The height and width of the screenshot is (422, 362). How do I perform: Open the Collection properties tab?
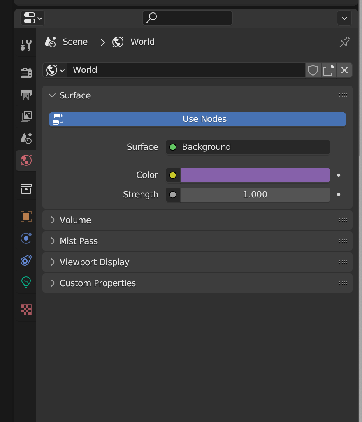click(x=26, y=188)
